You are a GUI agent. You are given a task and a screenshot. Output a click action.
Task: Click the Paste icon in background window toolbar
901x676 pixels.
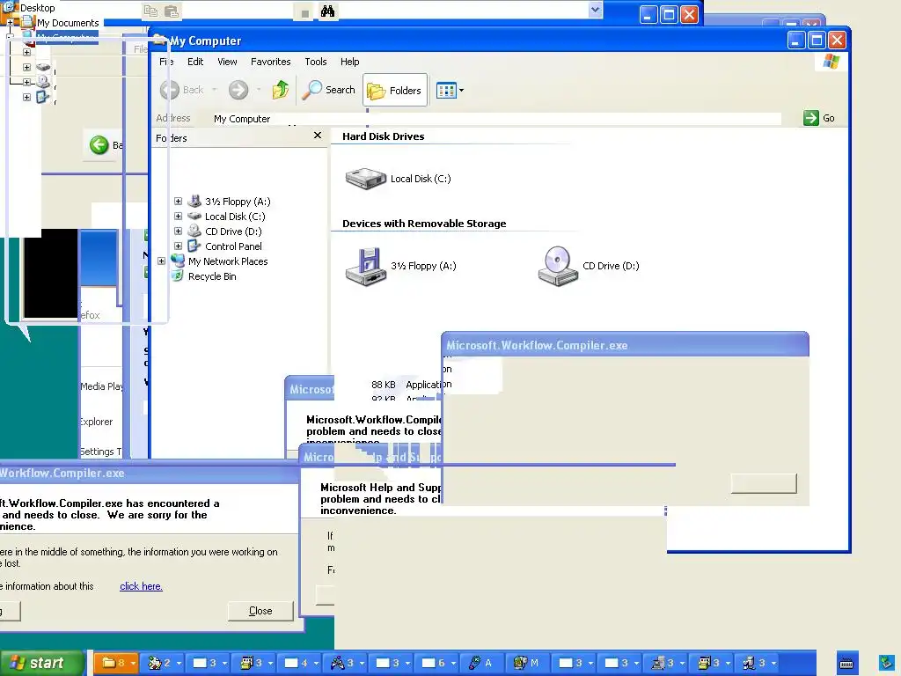point(172,11)
